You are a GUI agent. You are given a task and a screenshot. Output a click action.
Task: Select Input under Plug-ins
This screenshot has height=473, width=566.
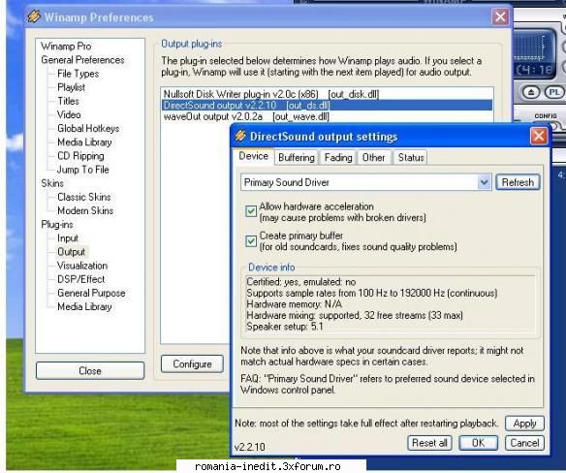[x=68, y=238]
